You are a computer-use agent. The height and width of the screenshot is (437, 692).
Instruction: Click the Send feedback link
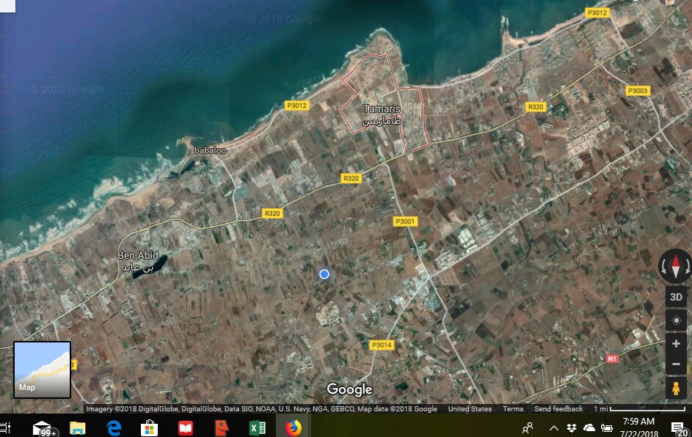click(x=558, y=409)
